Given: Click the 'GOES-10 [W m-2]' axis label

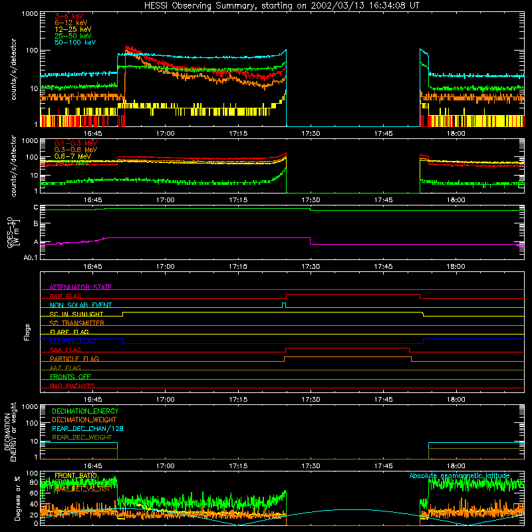Looking at the screenshot, I should tap(13, 233).
